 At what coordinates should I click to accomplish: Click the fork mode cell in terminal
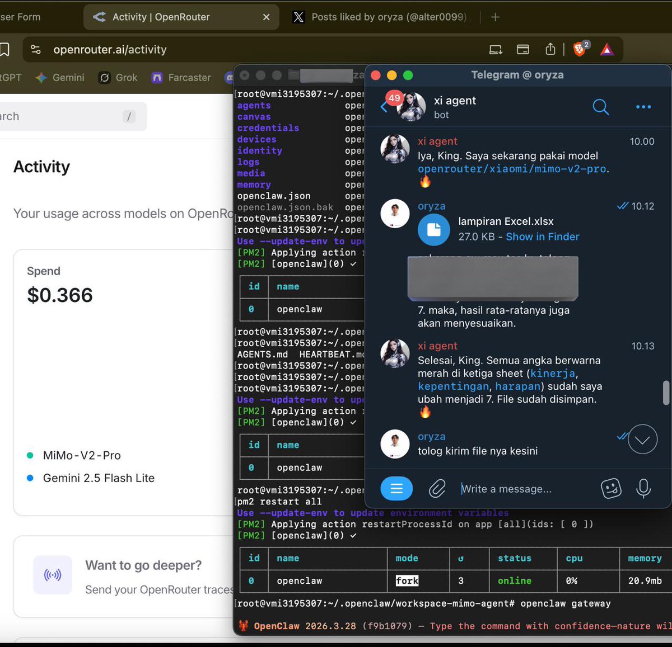tap(407, 580)
